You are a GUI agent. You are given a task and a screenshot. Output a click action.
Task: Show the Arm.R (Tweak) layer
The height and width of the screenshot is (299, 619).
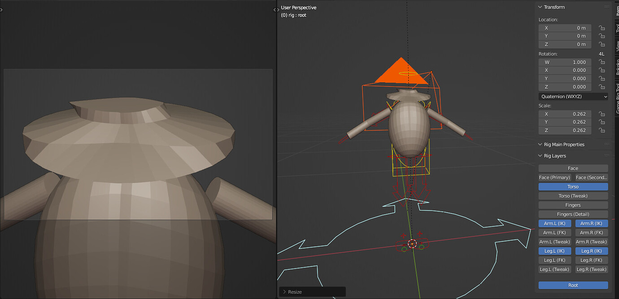point(592,242)
